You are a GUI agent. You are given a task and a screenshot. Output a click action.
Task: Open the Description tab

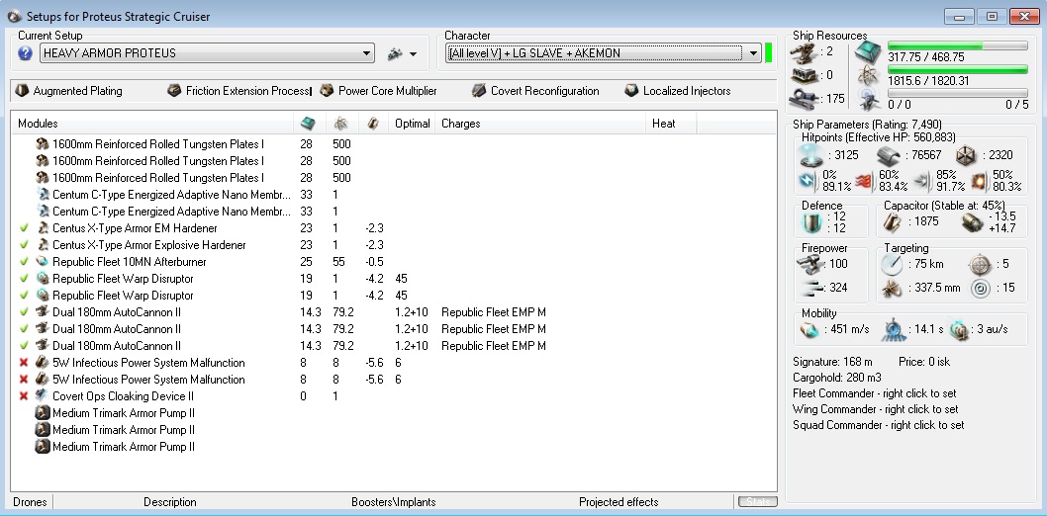[x=169, y=502]
